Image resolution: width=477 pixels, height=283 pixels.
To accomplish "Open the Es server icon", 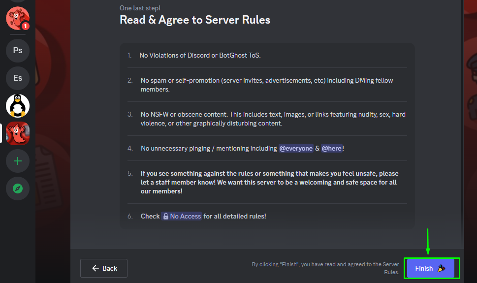I will click(x=18, y=78).
